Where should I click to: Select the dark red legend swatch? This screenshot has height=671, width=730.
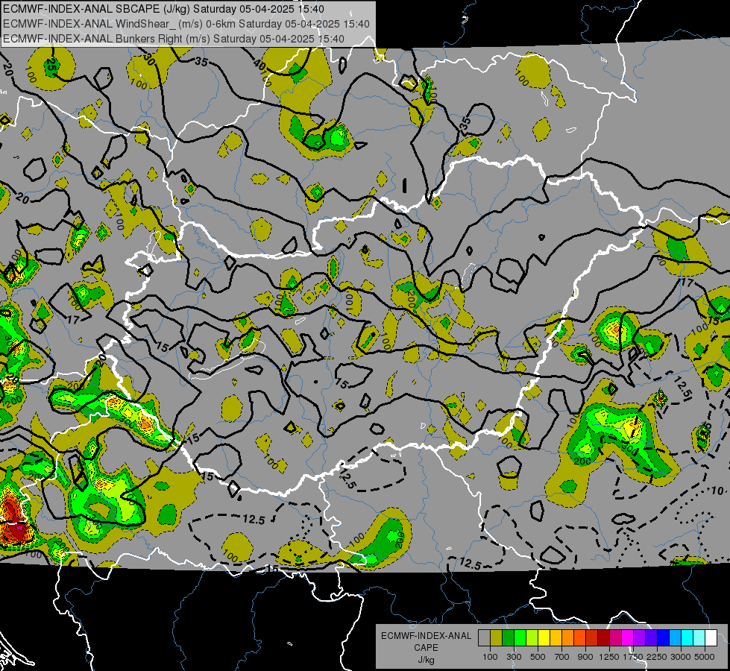pos(603,638)
